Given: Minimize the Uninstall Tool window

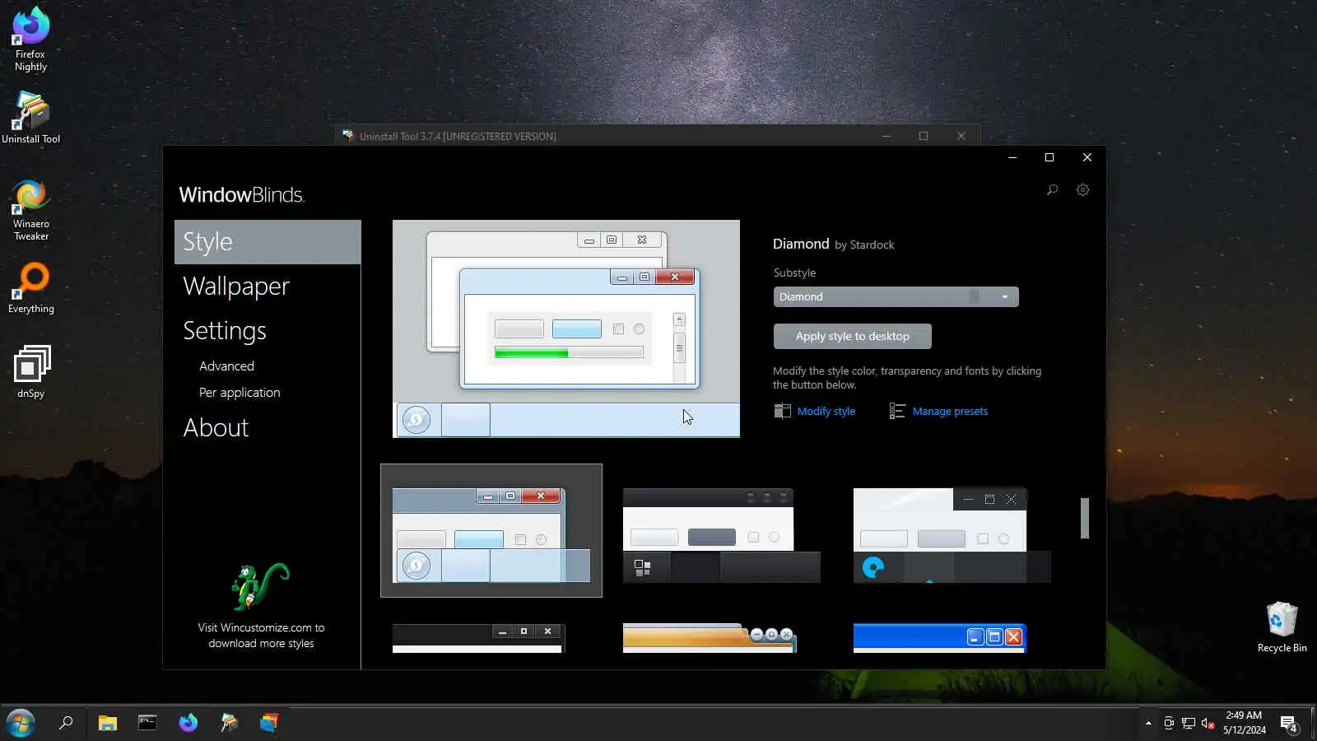Looking at the screenshot, I should point(887,136).
